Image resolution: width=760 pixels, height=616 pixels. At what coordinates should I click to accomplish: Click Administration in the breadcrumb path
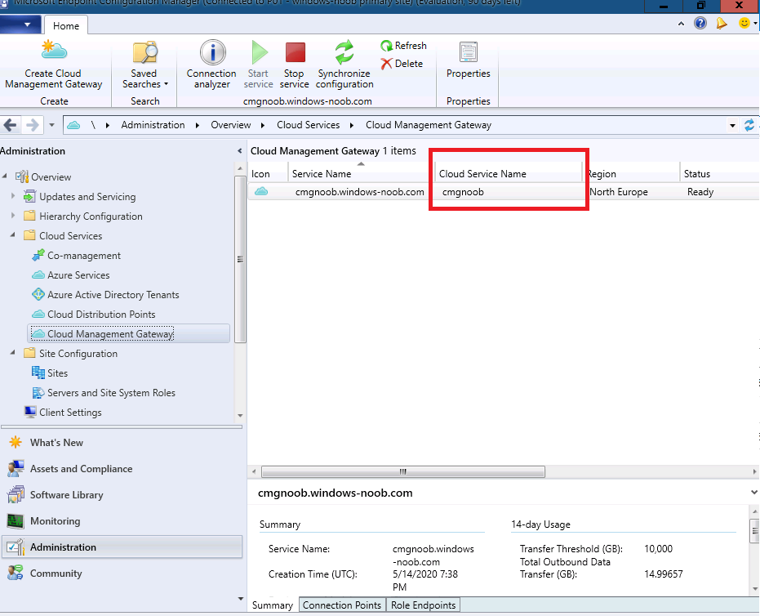click(x=153, y=125)
